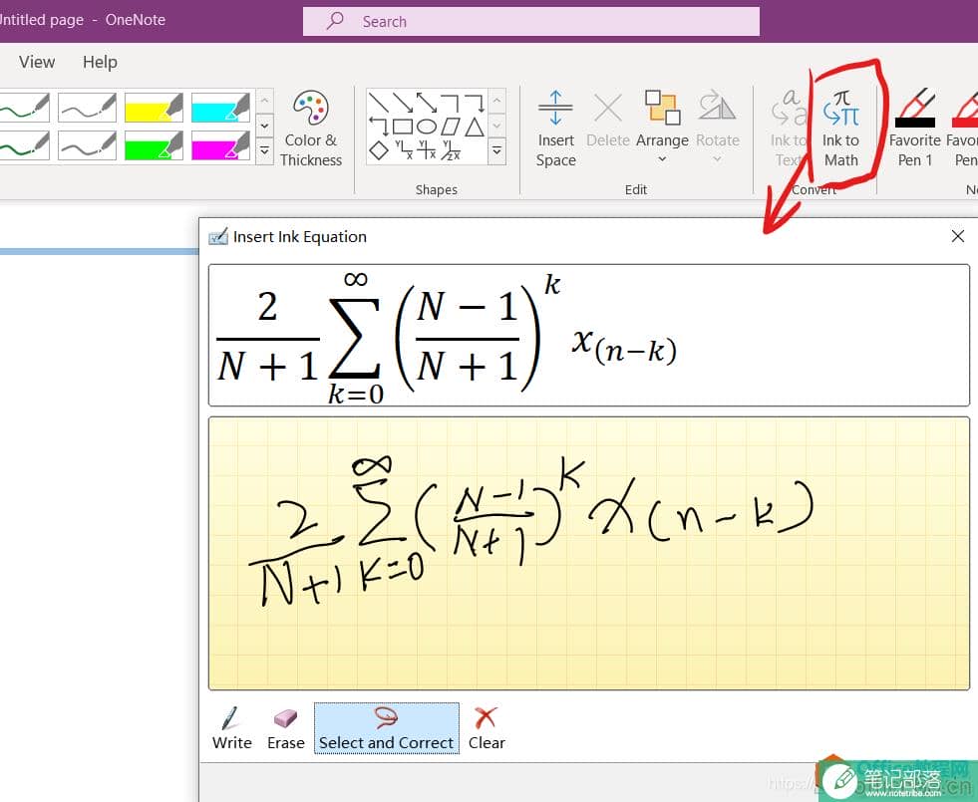The image size is (978, 802).
Task: Insert the crossed X-Y axes graph shape
Action: tap(427, 150)
